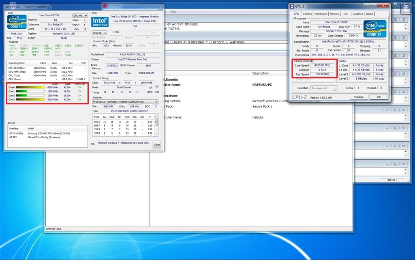This screenshot has width=415, height=260.
Task: Click the Core Speed 4200.08 MHz field
Action: click(322, 65)
